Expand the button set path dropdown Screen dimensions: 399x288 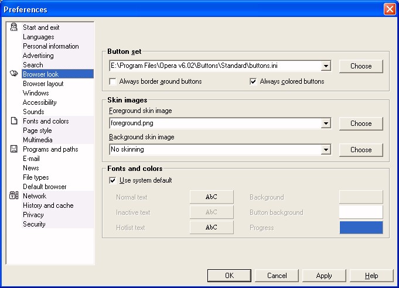pyautogui.click(x=326, y=66)
